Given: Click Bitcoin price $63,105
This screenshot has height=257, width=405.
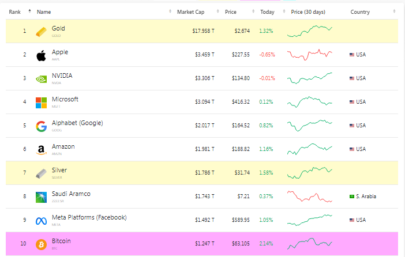Looking at the screenshot, I should [241, 244].
